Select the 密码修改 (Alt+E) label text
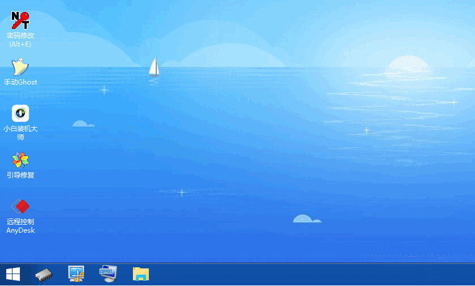This screenshot has height=286, width=475. (x=20, y=40)
